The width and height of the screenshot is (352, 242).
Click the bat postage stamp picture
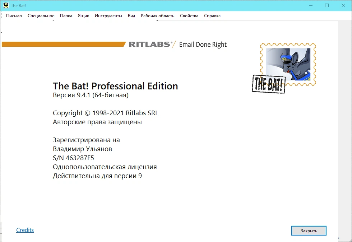(x=288, y=64)
